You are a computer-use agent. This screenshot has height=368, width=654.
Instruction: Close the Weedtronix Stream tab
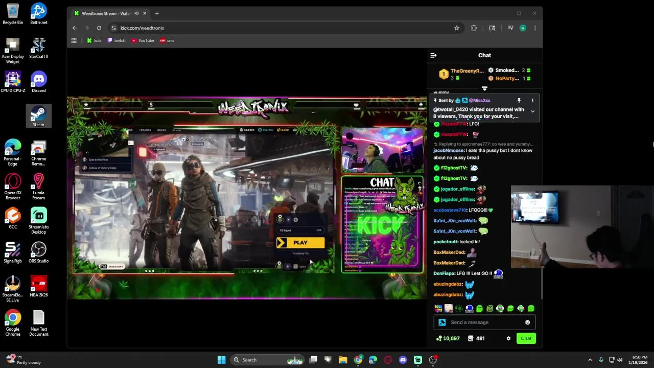[145, 13]
